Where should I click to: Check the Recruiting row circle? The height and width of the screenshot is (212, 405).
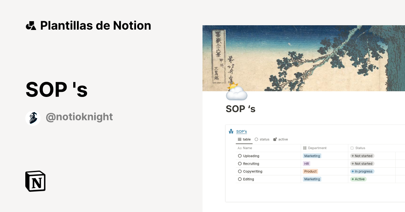[x=239, y=164]
